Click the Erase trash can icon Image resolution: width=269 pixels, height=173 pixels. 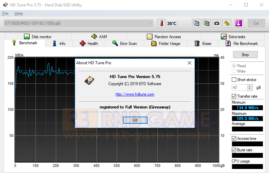(197, 43)
